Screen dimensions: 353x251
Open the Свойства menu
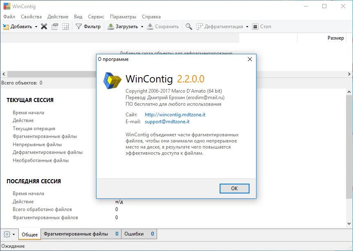(x=31, y=17)
